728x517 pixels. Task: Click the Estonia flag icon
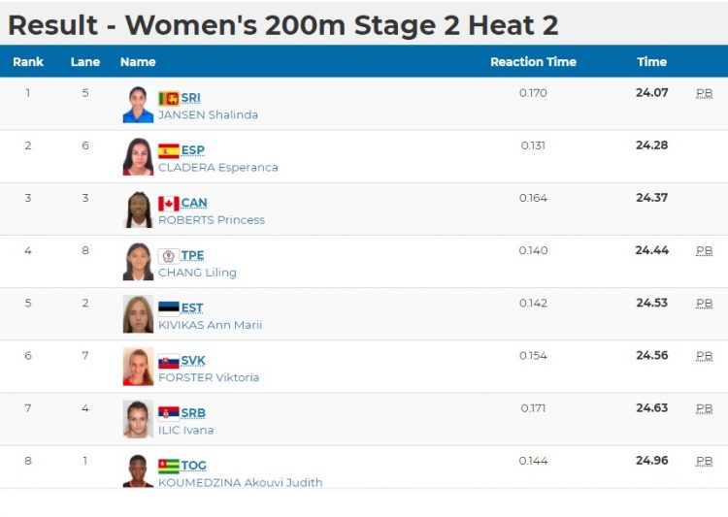(x=169, y=308)
